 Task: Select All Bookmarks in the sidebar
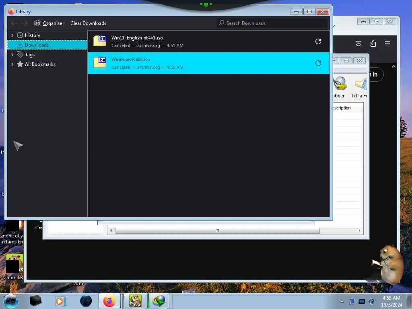click(x=40, y=64)
